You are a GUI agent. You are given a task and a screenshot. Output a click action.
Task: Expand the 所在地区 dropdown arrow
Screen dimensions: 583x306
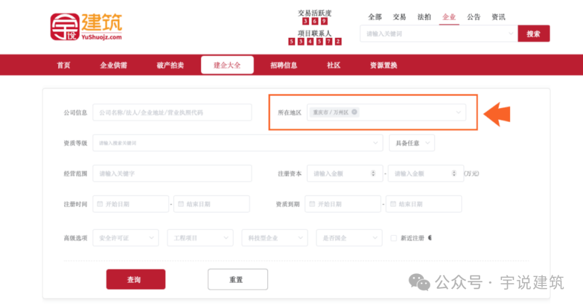click(x=458, y=112)
